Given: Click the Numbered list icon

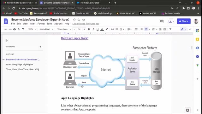Looking at the screenshot, I should (x=153, y=29).
